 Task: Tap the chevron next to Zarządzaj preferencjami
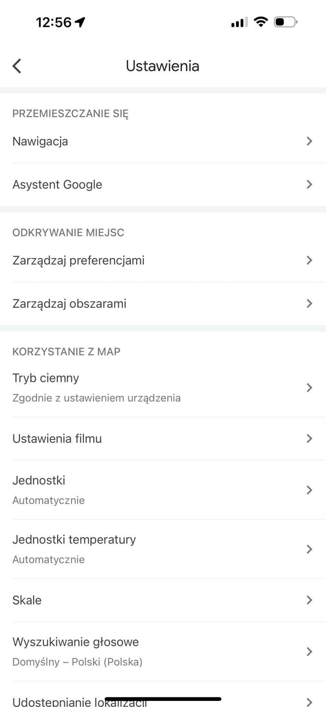pos(309,261)
